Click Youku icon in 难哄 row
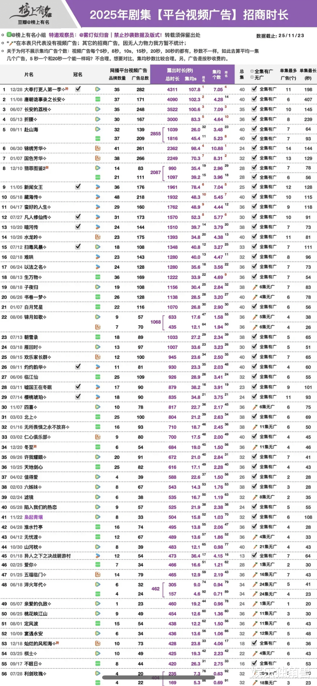 coord(98,257)
